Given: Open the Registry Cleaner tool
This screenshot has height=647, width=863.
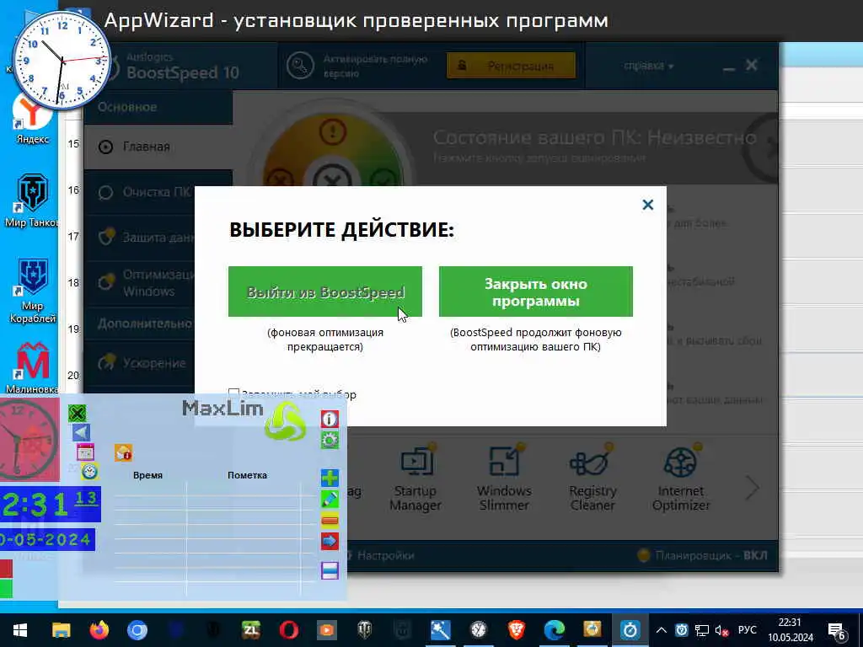Looking at the screenshot, I should [x=592, y=479].
